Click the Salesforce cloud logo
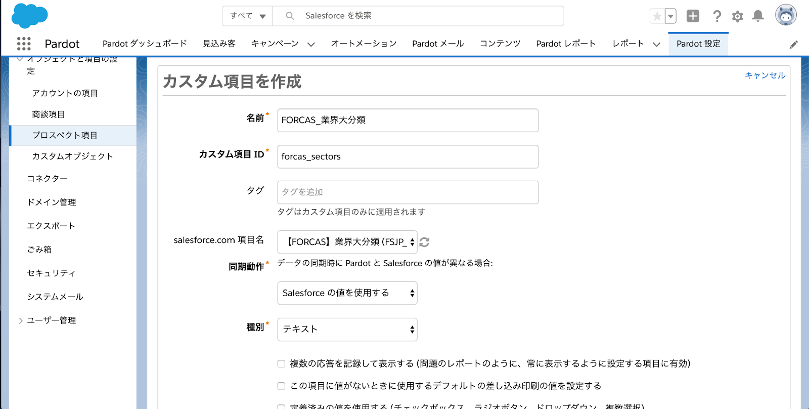 coord(29,16)
